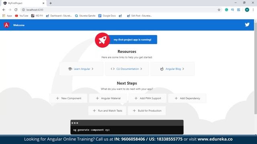View site information icon in address bar
The image size is (257, 144).
[x=23, y=10]
